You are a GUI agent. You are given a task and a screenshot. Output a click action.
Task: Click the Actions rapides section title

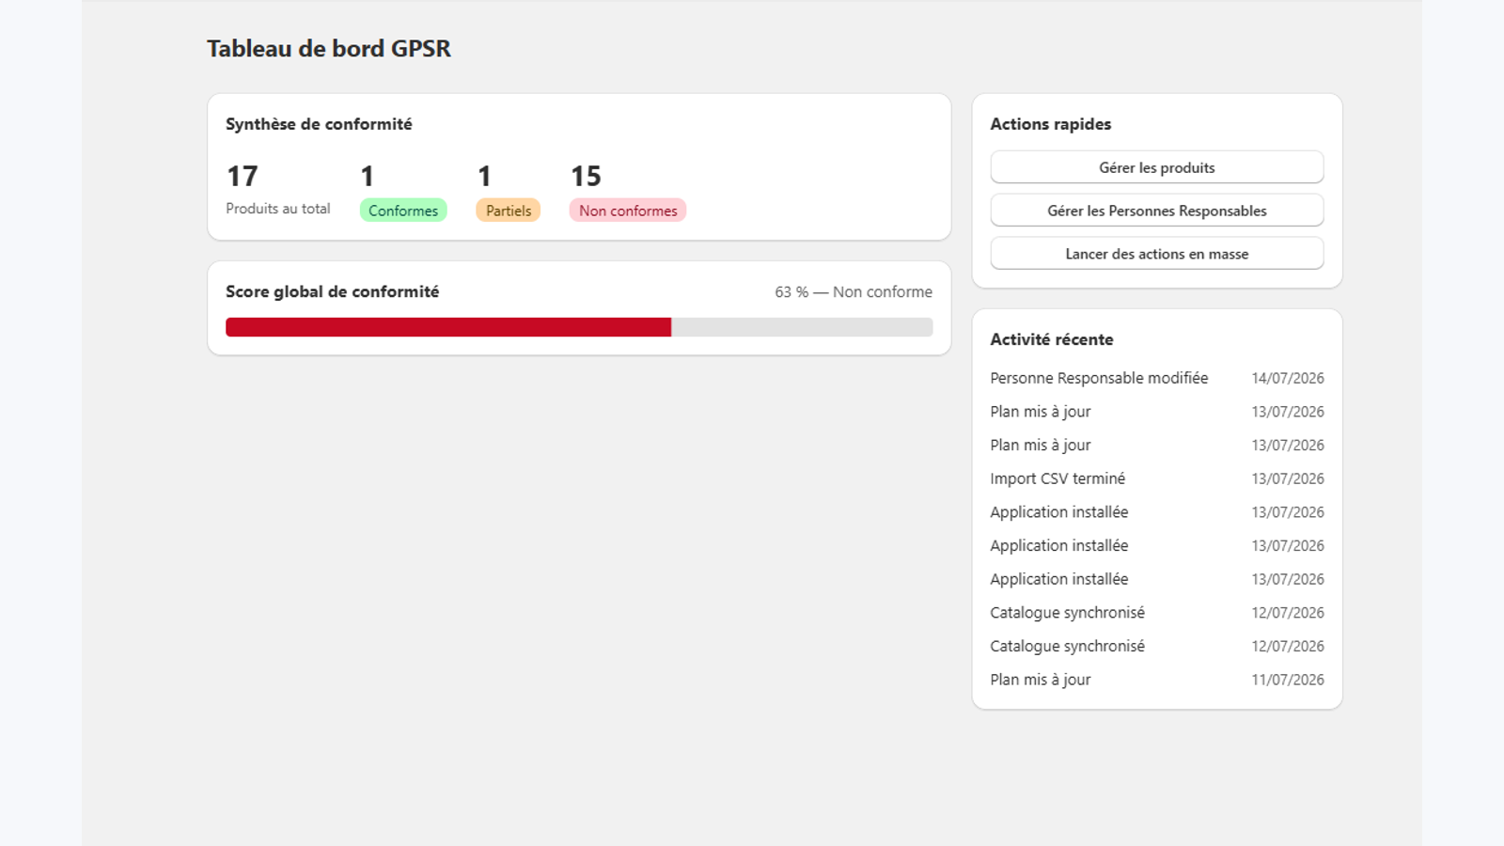[x=1051, y=124]
